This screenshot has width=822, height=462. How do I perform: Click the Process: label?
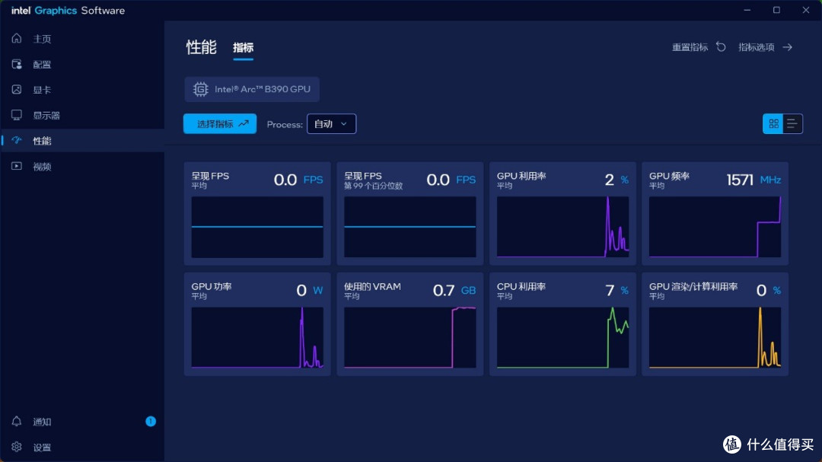click(x=285, y=124)
